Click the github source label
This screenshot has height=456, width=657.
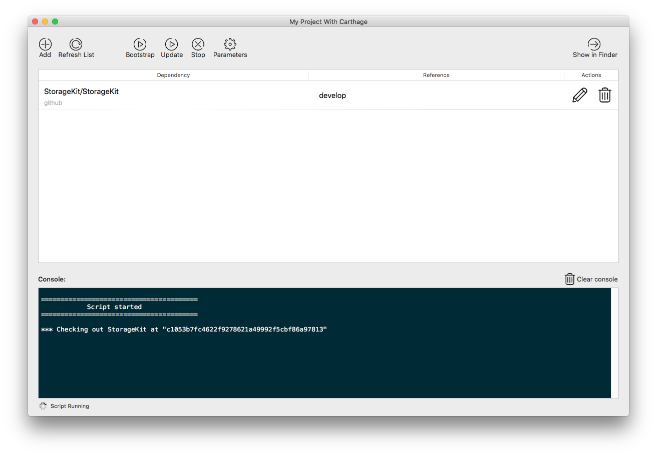(x=53, y=103)
